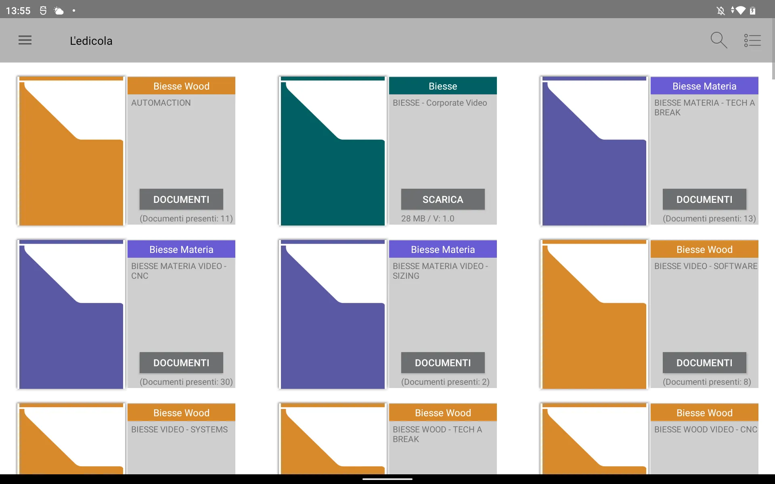Click teal Biesse header on Corporate Video

tap(443, 86)
